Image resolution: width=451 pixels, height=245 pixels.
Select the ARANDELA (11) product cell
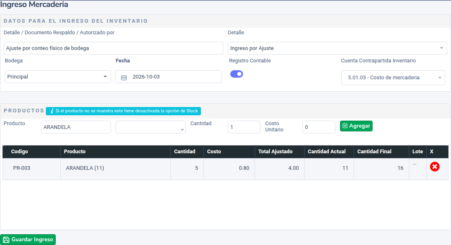coord(116,169)
